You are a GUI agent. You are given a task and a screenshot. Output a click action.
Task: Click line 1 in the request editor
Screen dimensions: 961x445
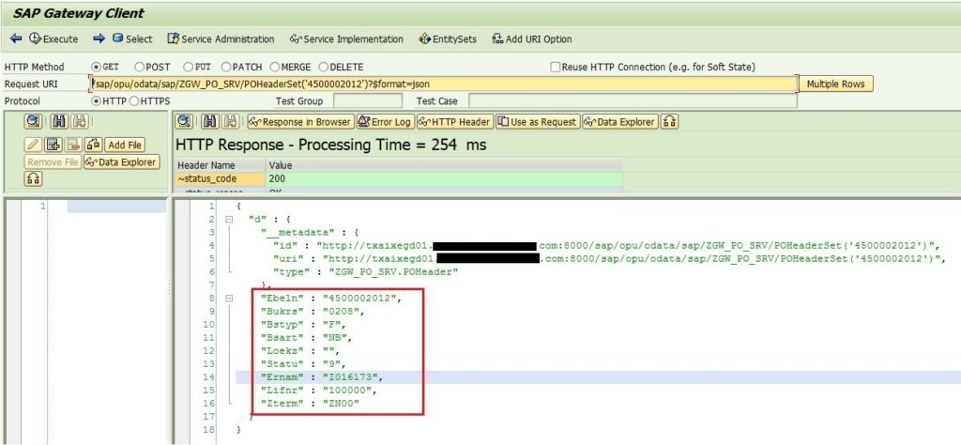tap(116, 206)
